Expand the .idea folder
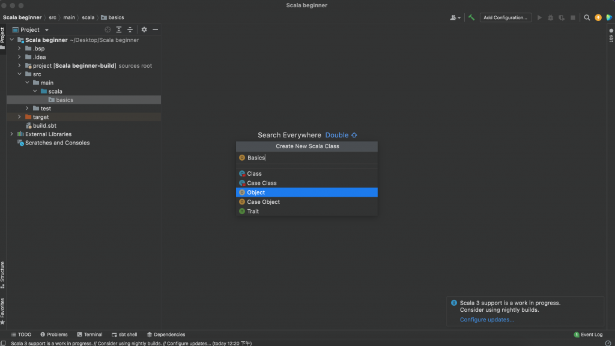 click(19, 57)
